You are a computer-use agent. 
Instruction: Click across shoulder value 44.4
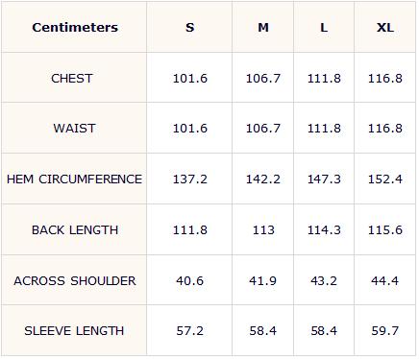[x=384, y=281]
